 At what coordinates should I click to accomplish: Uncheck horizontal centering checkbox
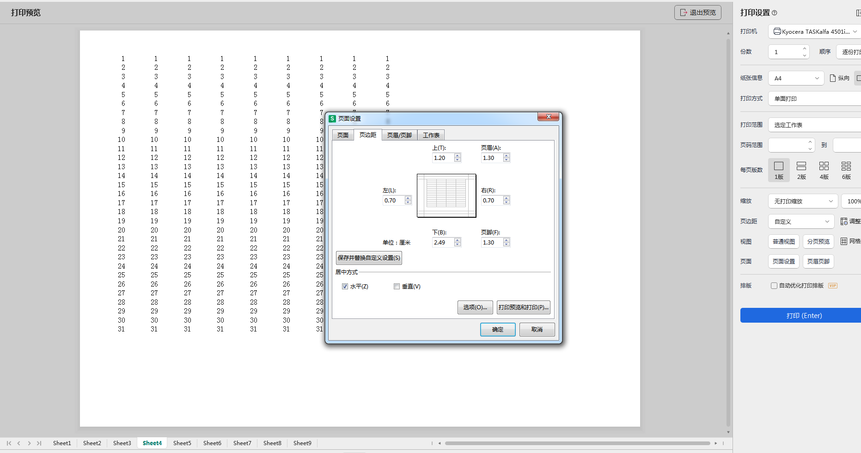(345, 286)
